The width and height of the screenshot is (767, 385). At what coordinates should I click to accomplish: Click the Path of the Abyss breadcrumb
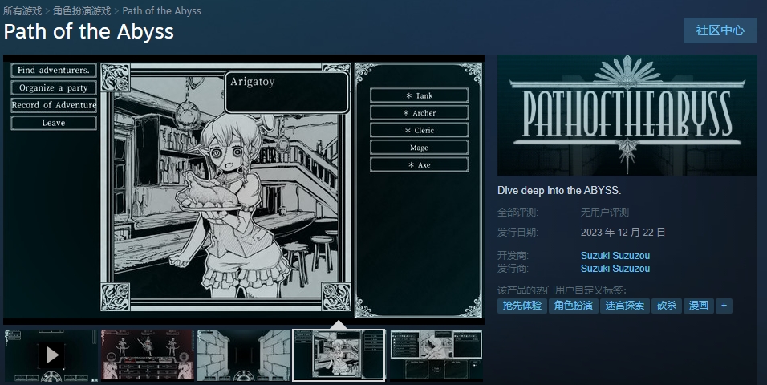161,10
